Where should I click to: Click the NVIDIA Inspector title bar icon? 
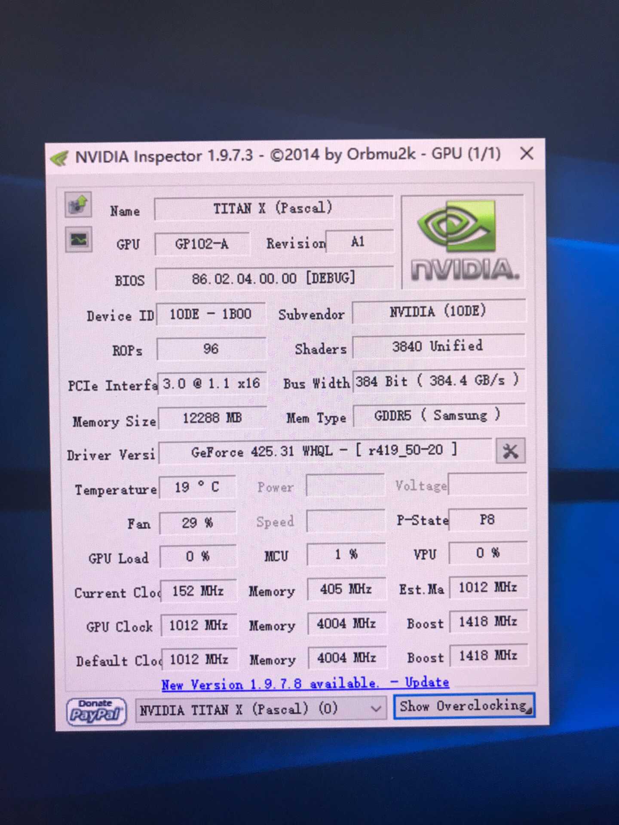(x=59, y=158)
